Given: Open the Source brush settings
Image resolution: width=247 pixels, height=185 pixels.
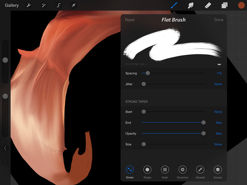Looking at the screenshot, I should 218,170.
